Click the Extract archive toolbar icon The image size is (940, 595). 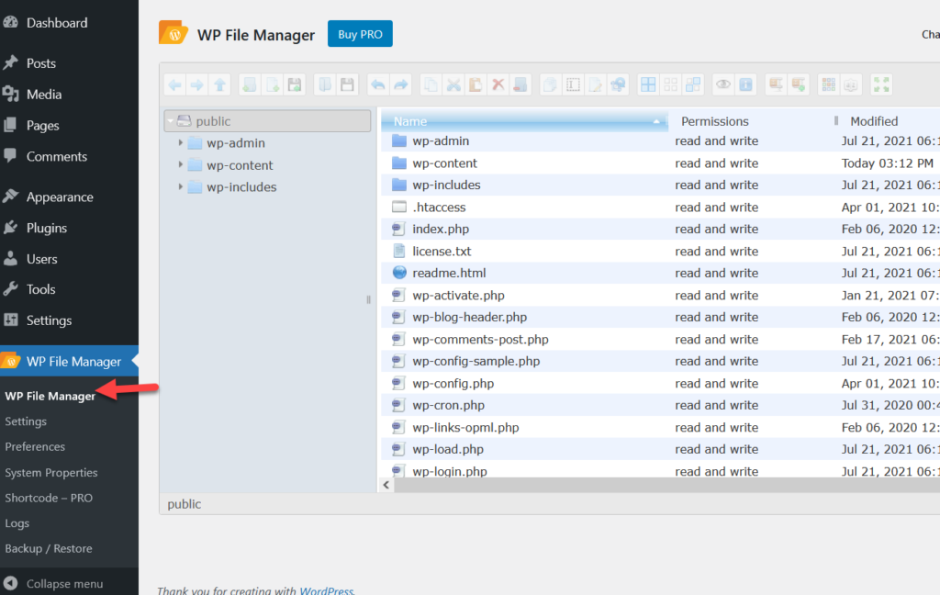(777, 85)
